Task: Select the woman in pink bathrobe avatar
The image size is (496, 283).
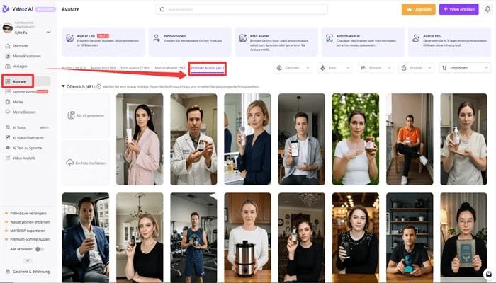Action: (140, 139)
